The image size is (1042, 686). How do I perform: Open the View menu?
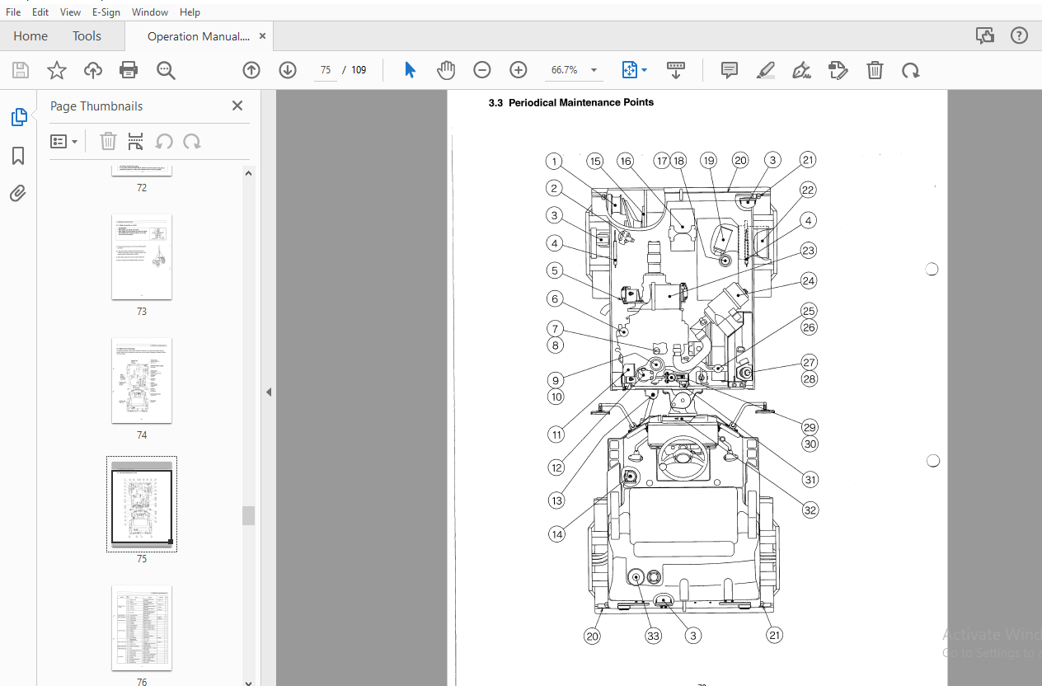71,12
